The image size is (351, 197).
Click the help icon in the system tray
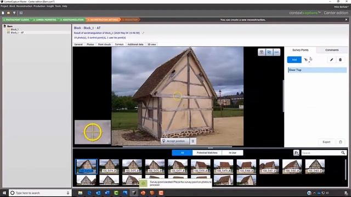tap(309, 193)
